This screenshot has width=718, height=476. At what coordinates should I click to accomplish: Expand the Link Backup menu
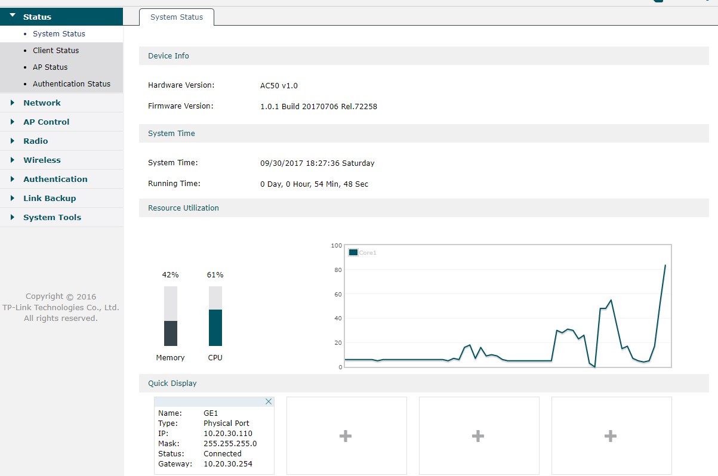[50, 198]
